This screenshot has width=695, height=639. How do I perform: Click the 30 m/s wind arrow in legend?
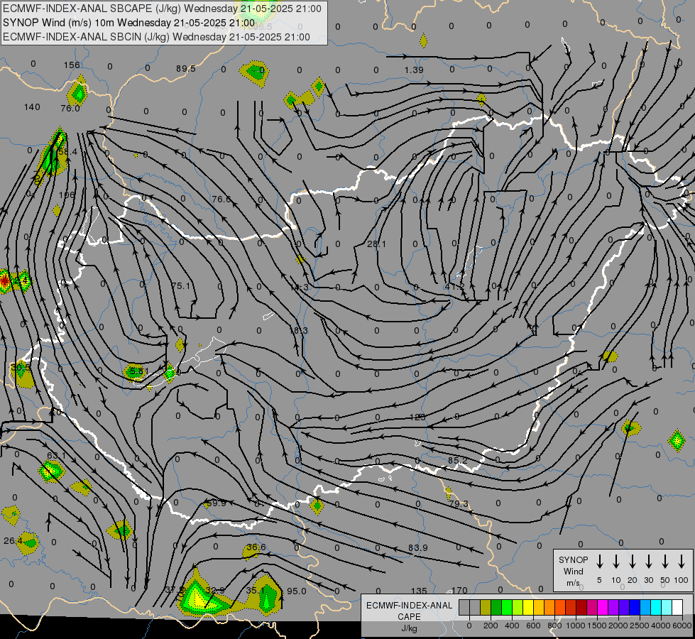click(x=648, y=562)
